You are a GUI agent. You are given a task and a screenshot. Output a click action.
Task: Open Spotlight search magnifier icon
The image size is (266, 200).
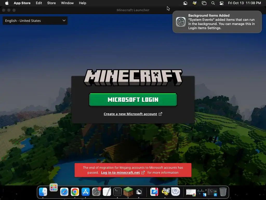(x=213, y=3)
